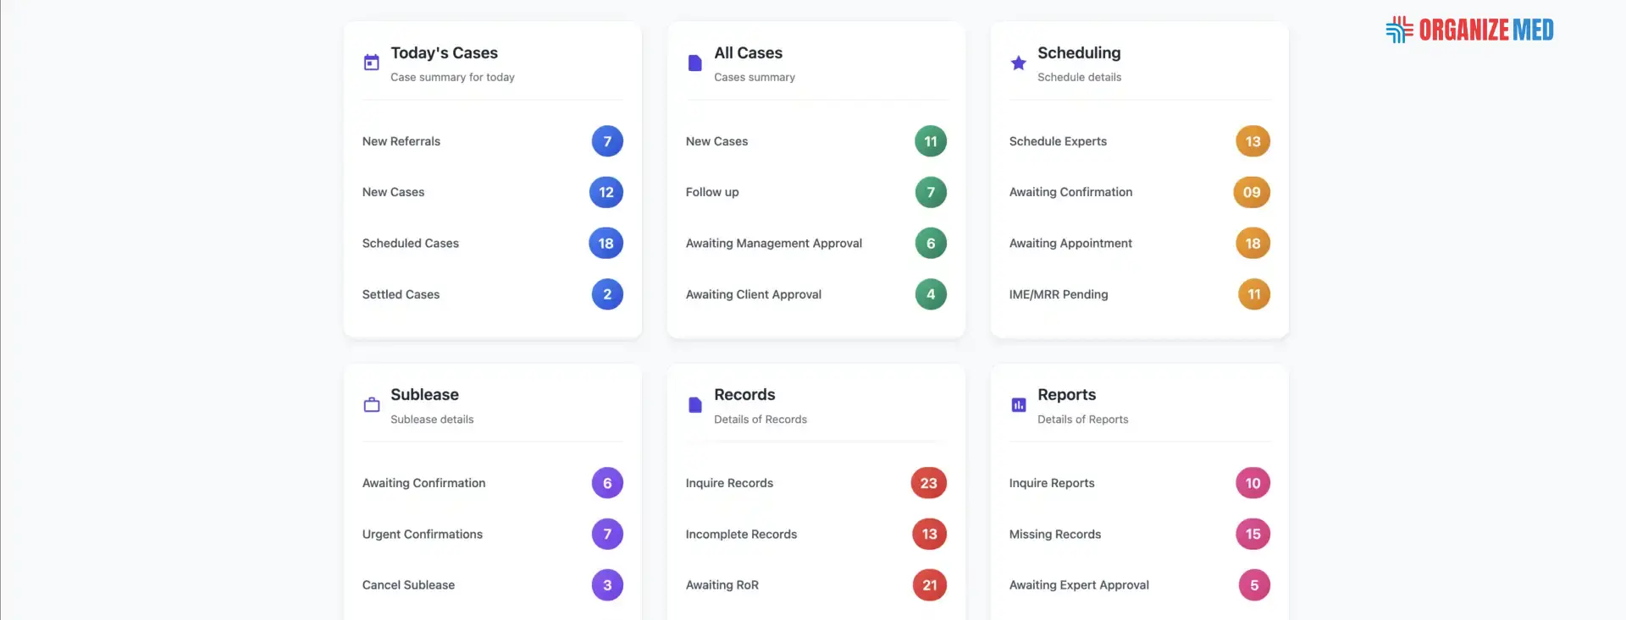This screenshot has height=620, width=1626.
Task: Open Missing Records from Reports card
Action: 1054,534
